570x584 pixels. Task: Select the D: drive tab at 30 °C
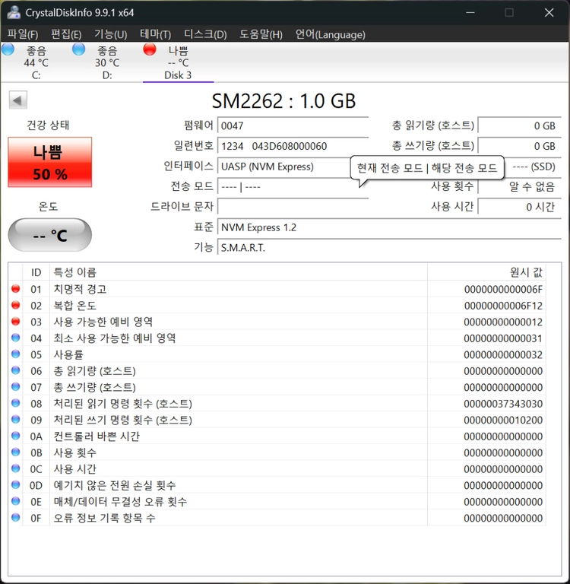(x=107, y=62)
